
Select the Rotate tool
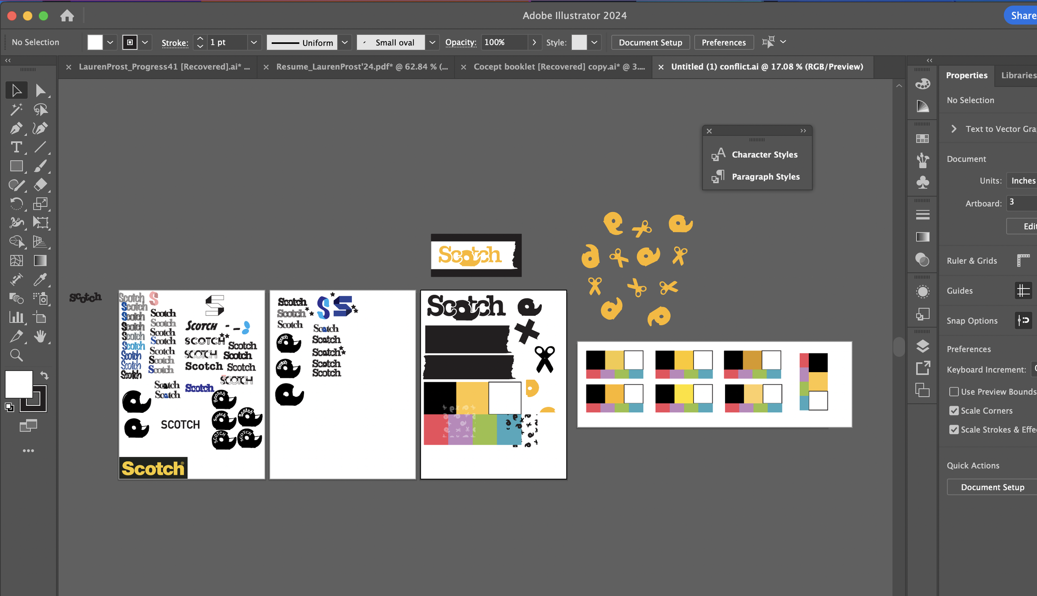pos(16,204)
